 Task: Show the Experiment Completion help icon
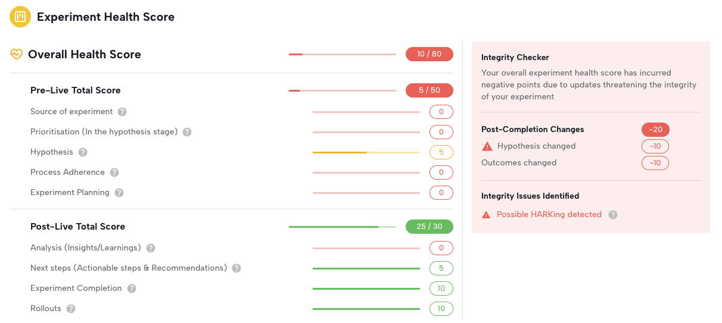[x=132, y=288]
